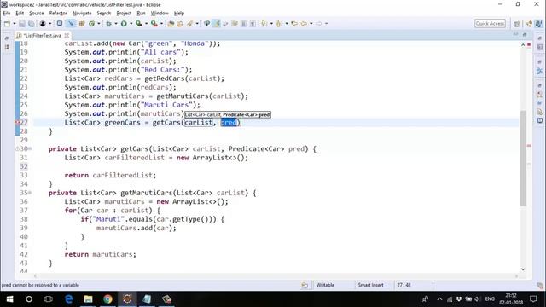Open Google Chrome from the taskbar

(x=107, y=299)
